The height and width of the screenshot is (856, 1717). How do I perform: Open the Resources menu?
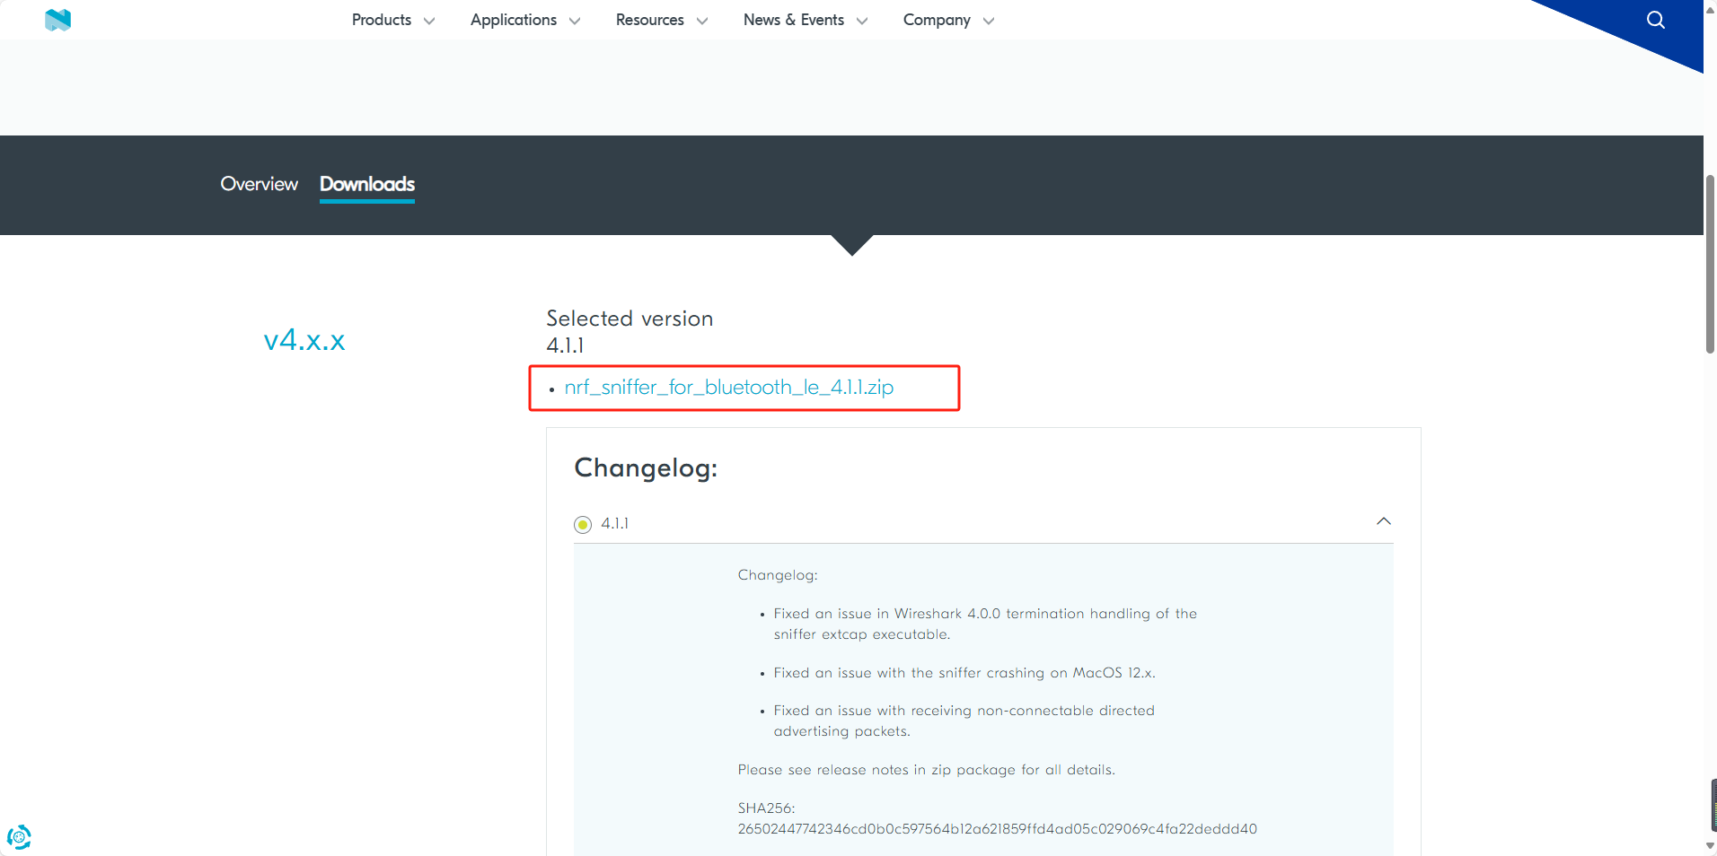650,20
